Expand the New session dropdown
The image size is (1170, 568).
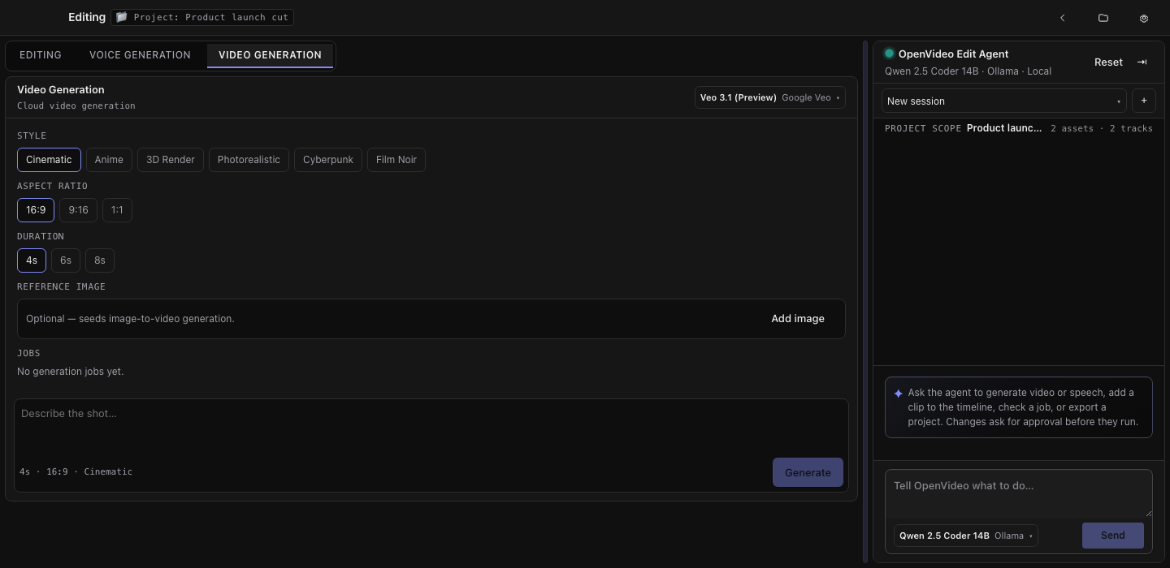tap(1003, 101)
